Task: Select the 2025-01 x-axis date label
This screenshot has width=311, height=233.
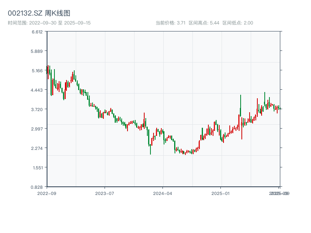Action: point(221,193)
